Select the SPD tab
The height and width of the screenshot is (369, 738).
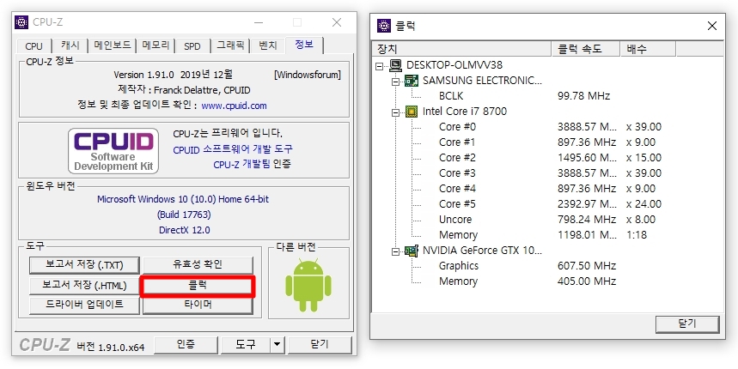click(x=192, y=46)
